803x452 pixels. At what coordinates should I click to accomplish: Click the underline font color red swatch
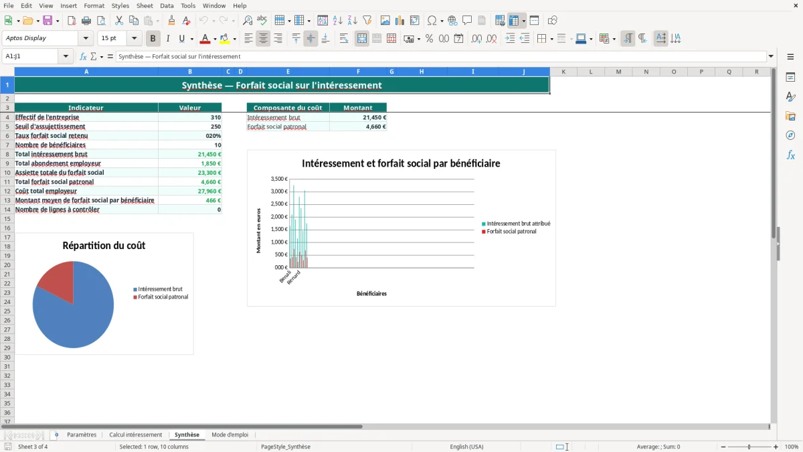[x=205, y=39]
